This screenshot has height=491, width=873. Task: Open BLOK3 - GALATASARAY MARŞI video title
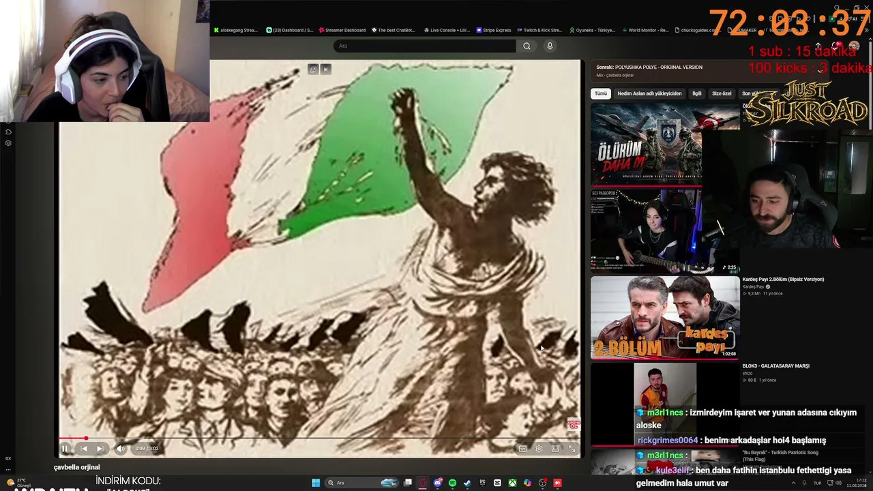pyautogui.click(x=775, y=366)
